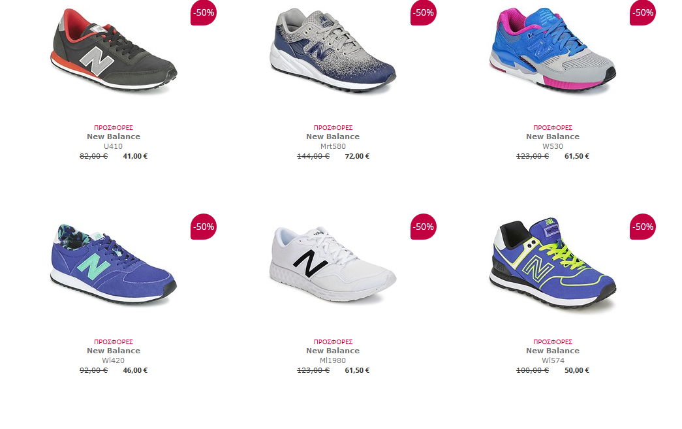Open the Mrt580 product name link
The image size is (682, 429).
[x=333, y=147]
